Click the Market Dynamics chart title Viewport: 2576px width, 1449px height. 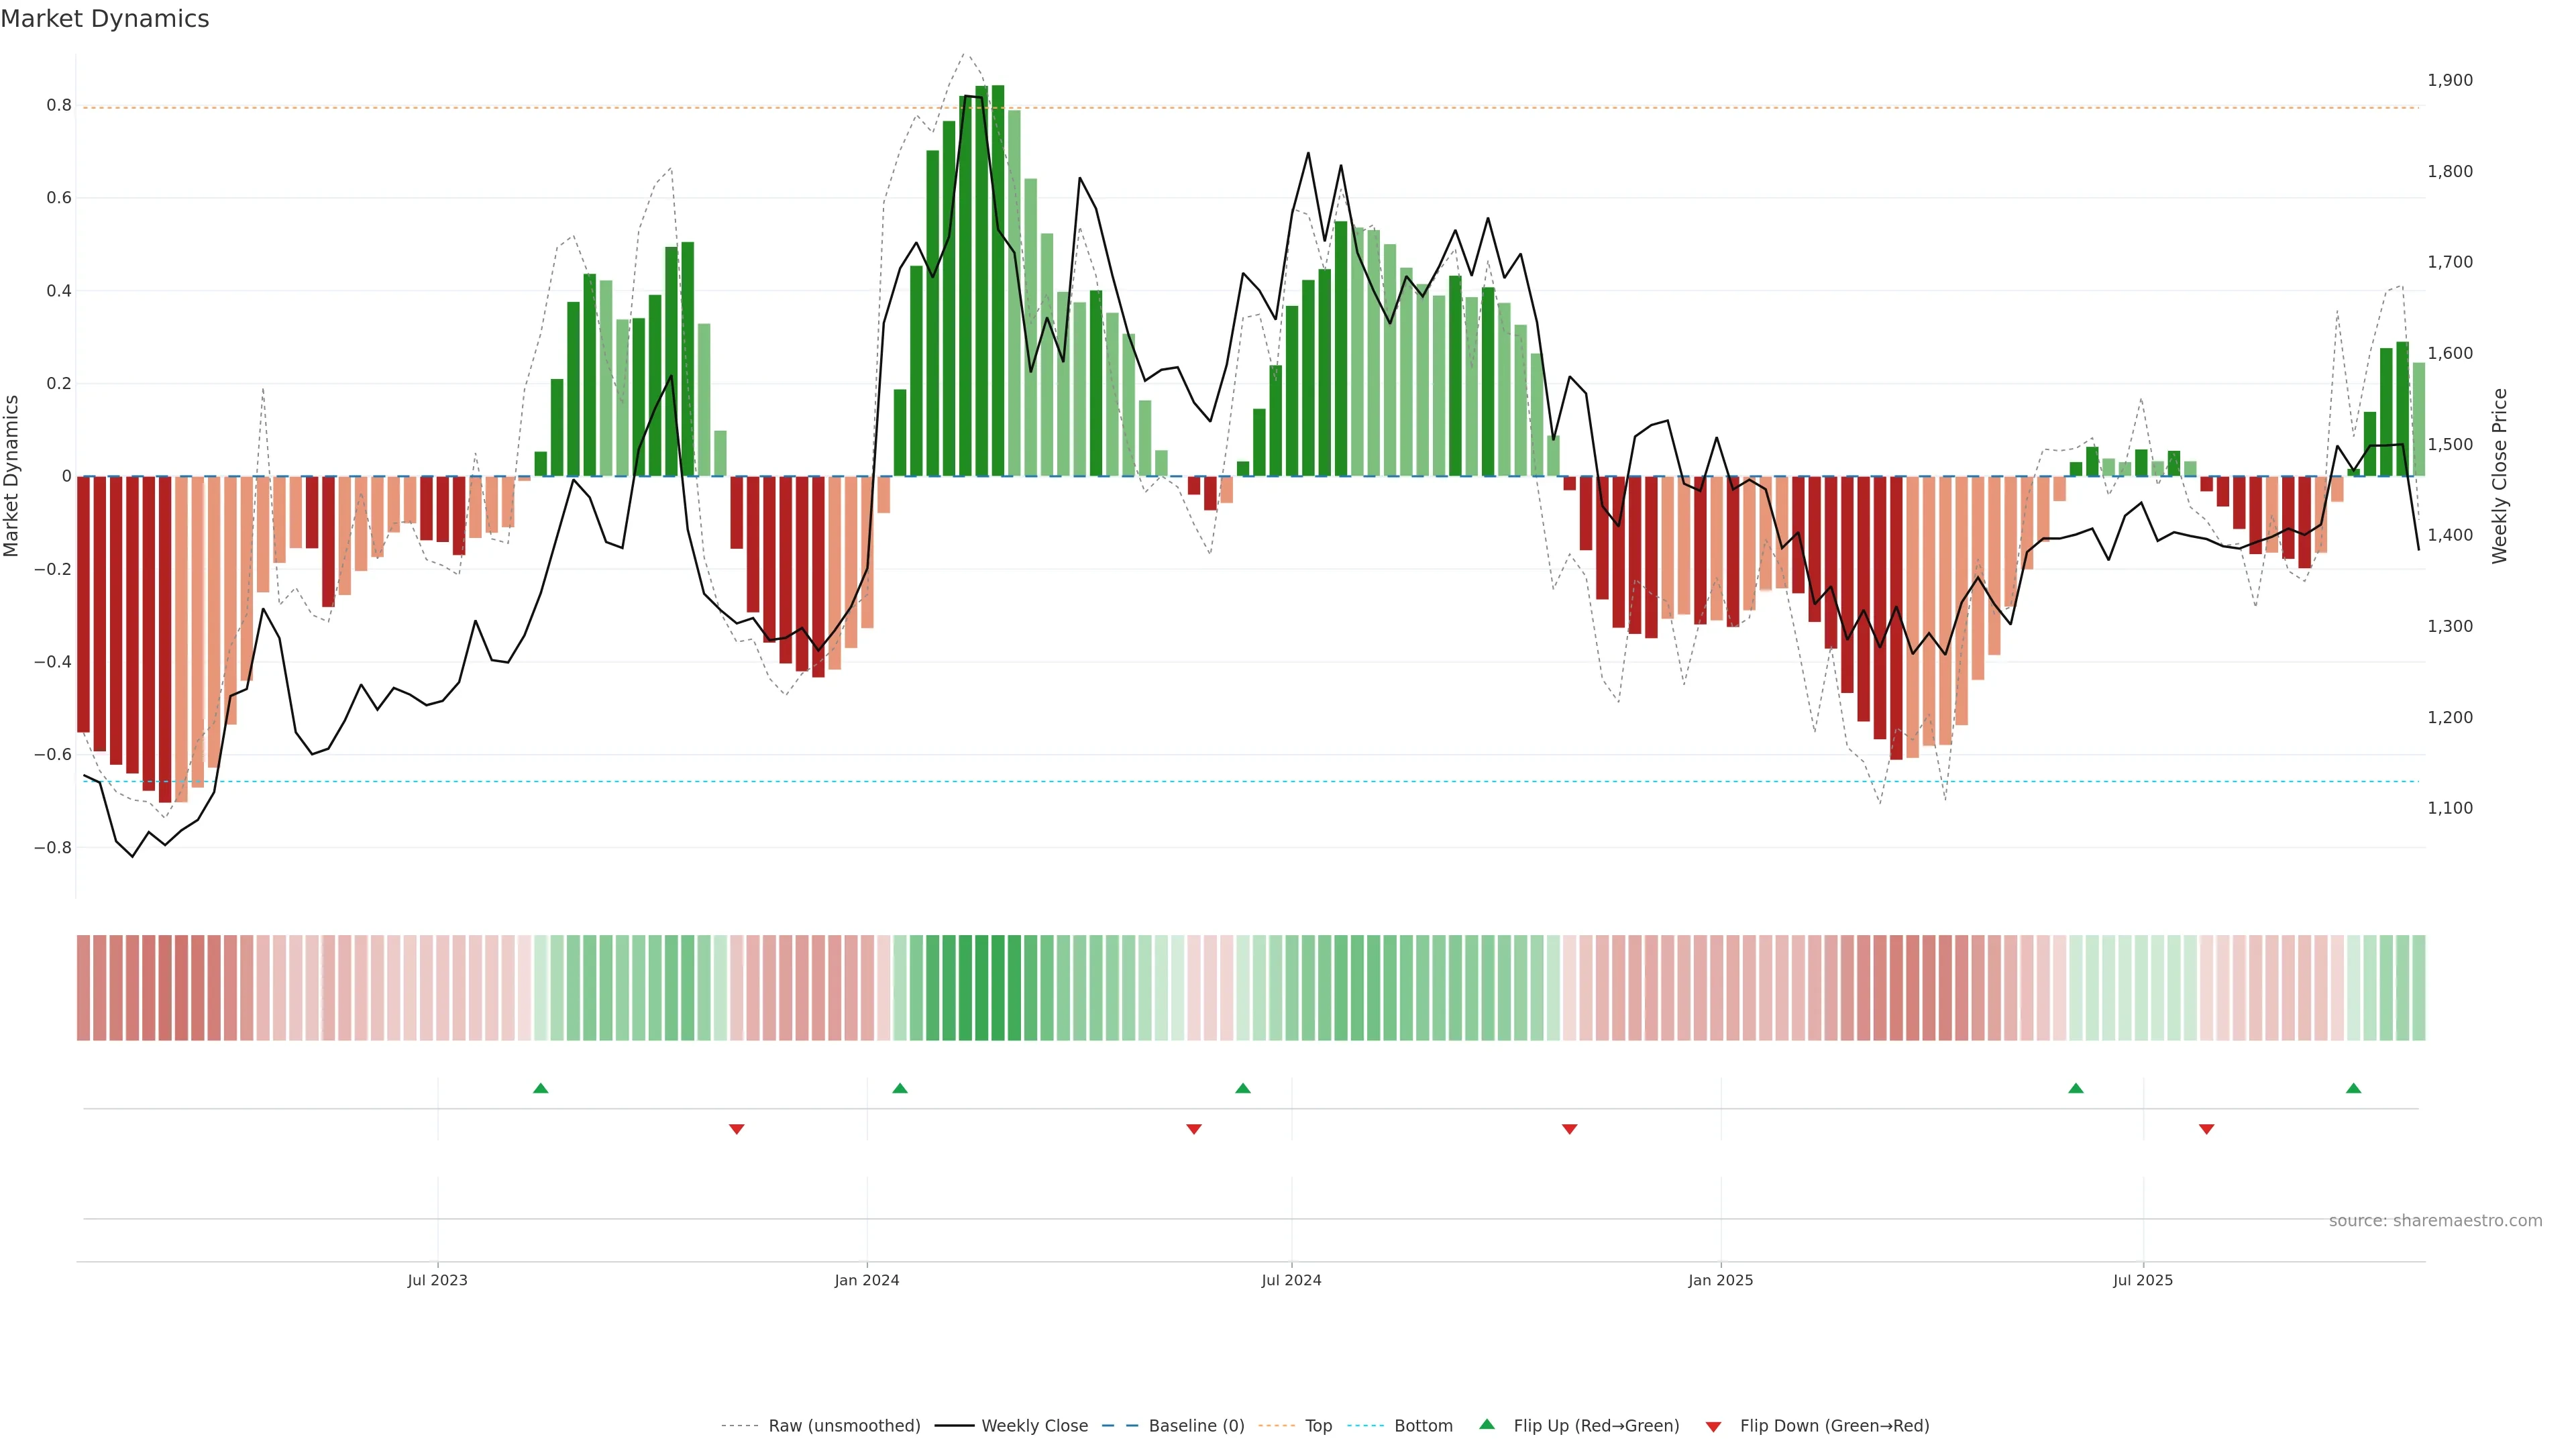coord(105,19)
